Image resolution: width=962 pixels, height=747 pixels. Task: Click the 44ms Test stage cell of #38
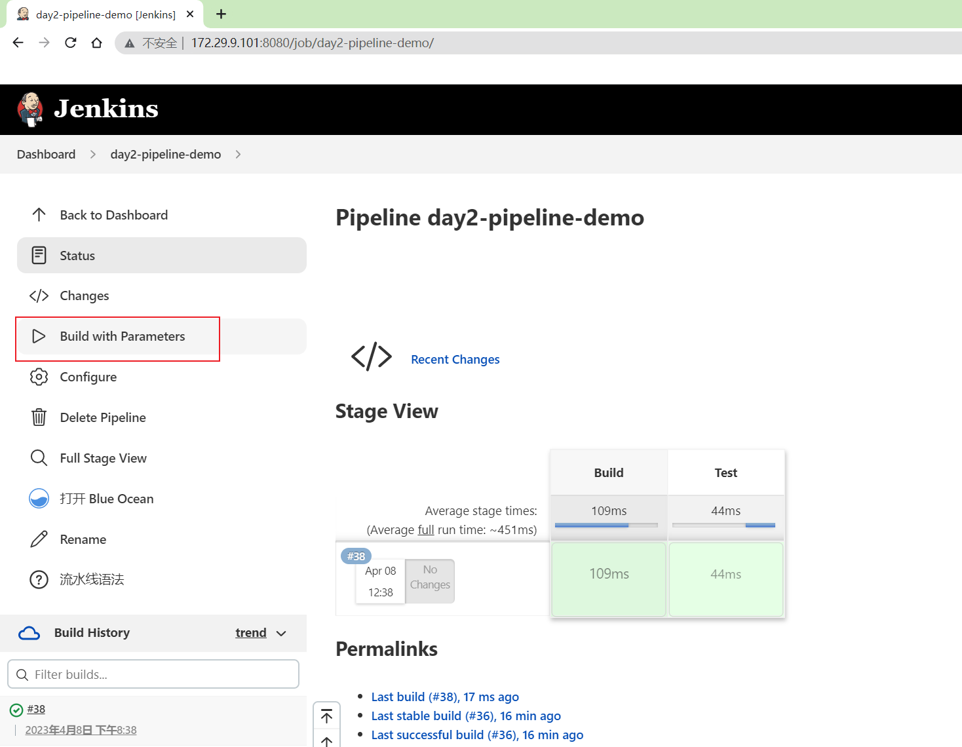pos(726,579)
